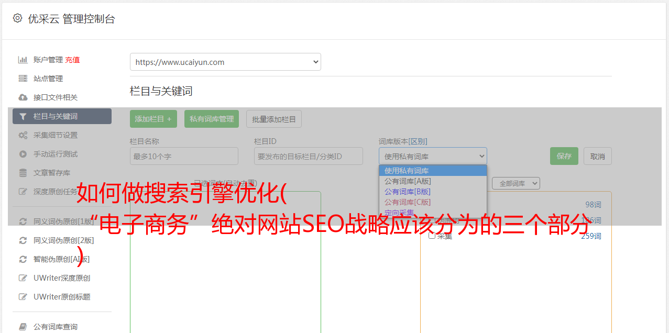Click the 栏目ID input field
669x333 pixels.
point(309,156)
